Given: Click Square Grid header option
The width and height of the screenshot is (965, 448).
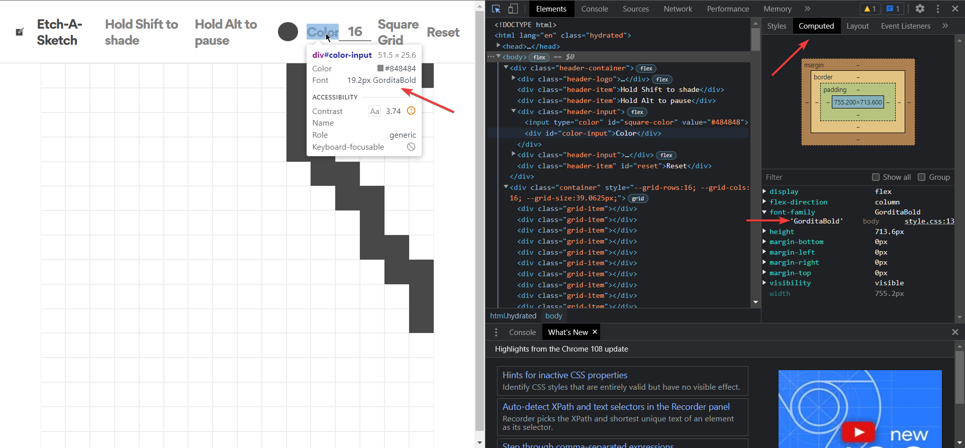Looking at the screenshot, I should click(398, 32).
